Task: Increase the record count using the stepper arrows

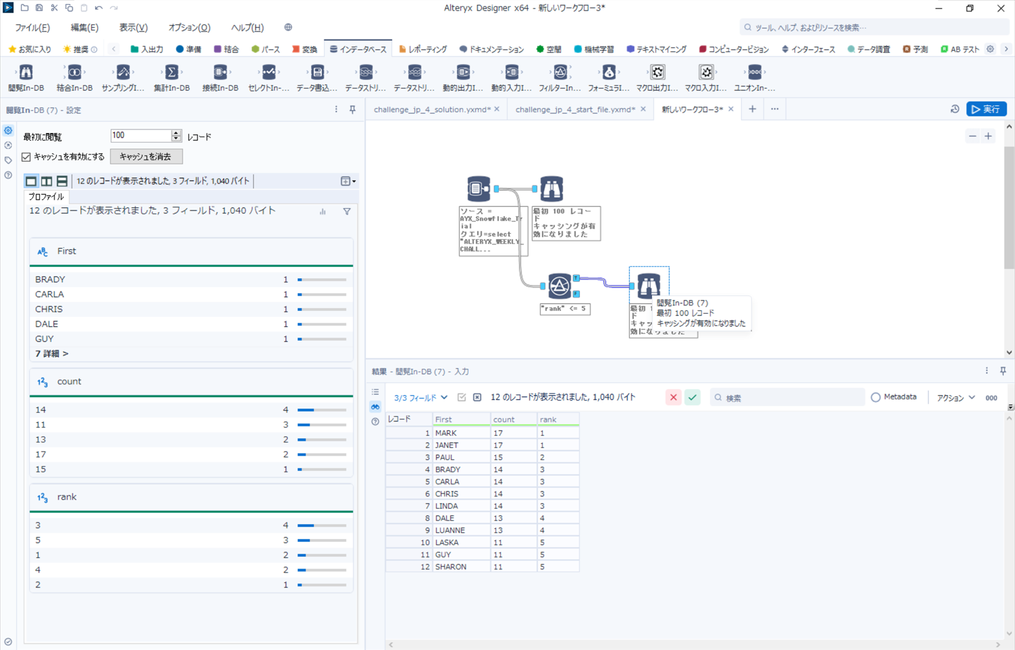Action: click(x=175, y=133)
